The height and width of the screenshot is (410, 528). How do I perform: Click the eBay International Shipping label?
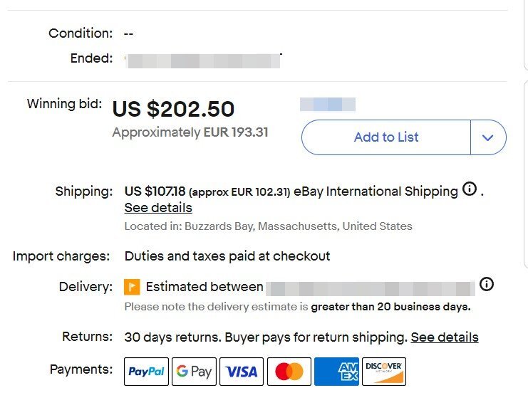tap(376, 191)
